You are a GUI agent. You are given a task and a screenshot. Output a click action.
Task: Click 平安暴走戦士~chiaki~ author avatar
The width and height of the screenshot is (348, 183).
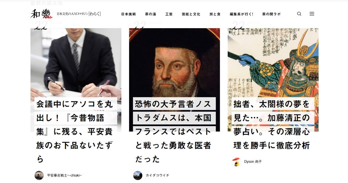click(x=39, y=175)
